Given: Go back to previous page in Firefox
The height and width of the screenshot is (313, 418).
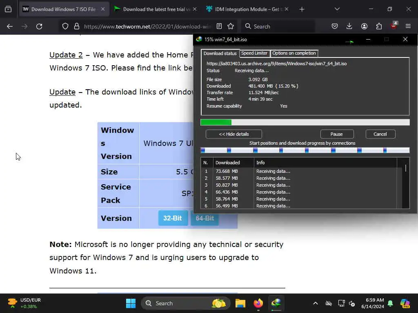Looking at the screenshot, I should [x=10, y=26].
